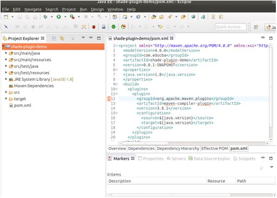
Task: Open the Run configurations dropdown arrow
Action: pyautogui.click(x=65, y=17)
